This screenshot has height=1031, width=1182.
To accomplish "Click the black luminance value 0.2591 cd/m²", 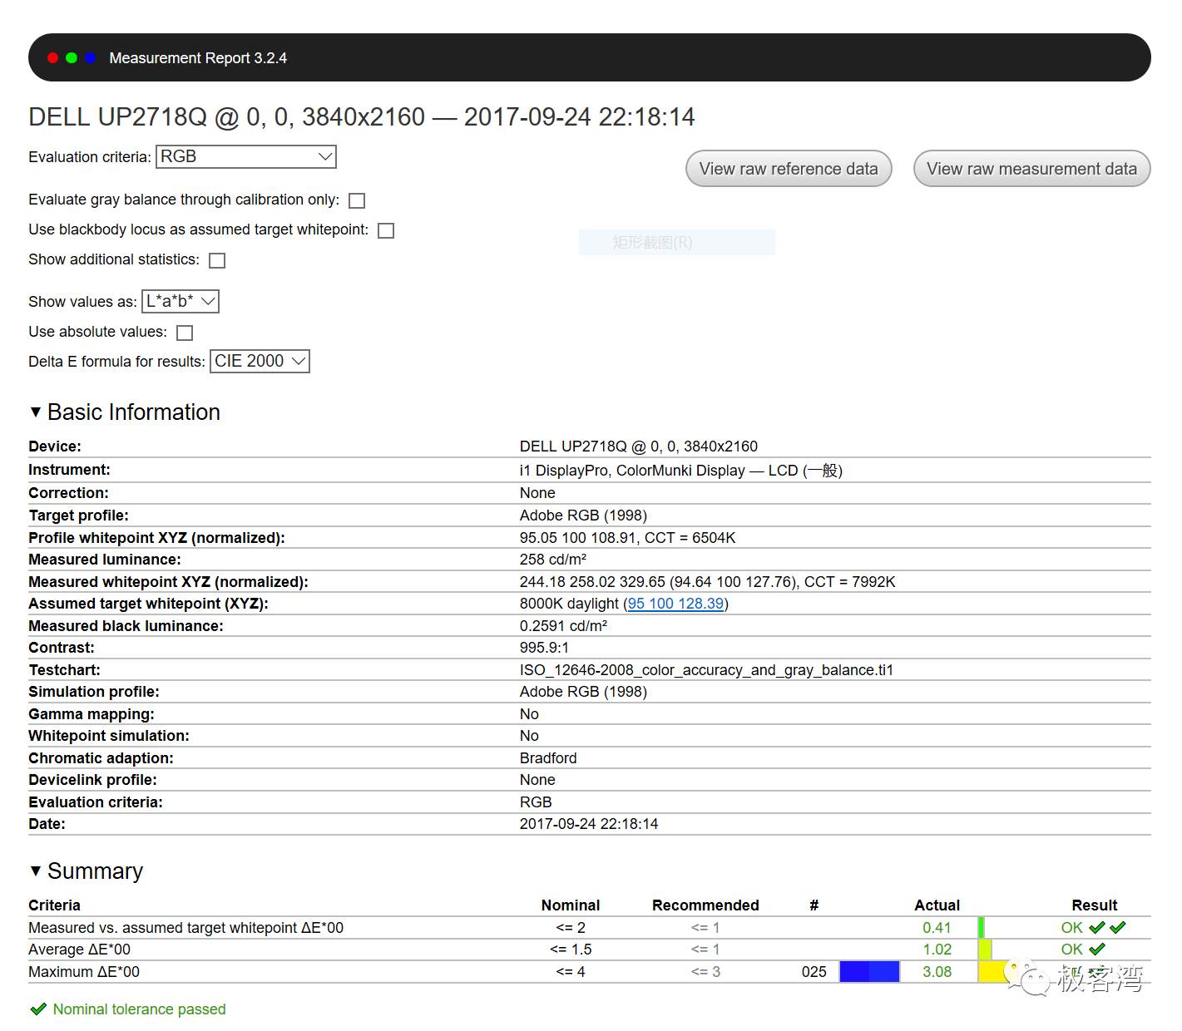I will (x=563, y=626).
